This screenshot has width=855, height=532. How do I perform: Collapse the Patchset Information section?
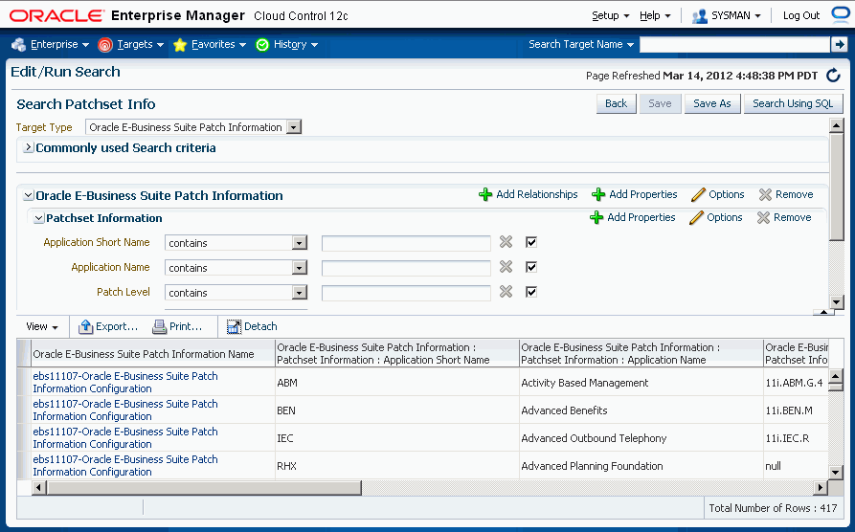click(38, 218)
